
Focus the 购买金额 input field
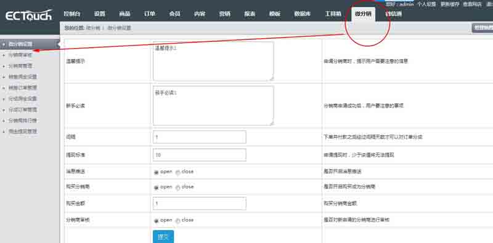coord(199,204)
